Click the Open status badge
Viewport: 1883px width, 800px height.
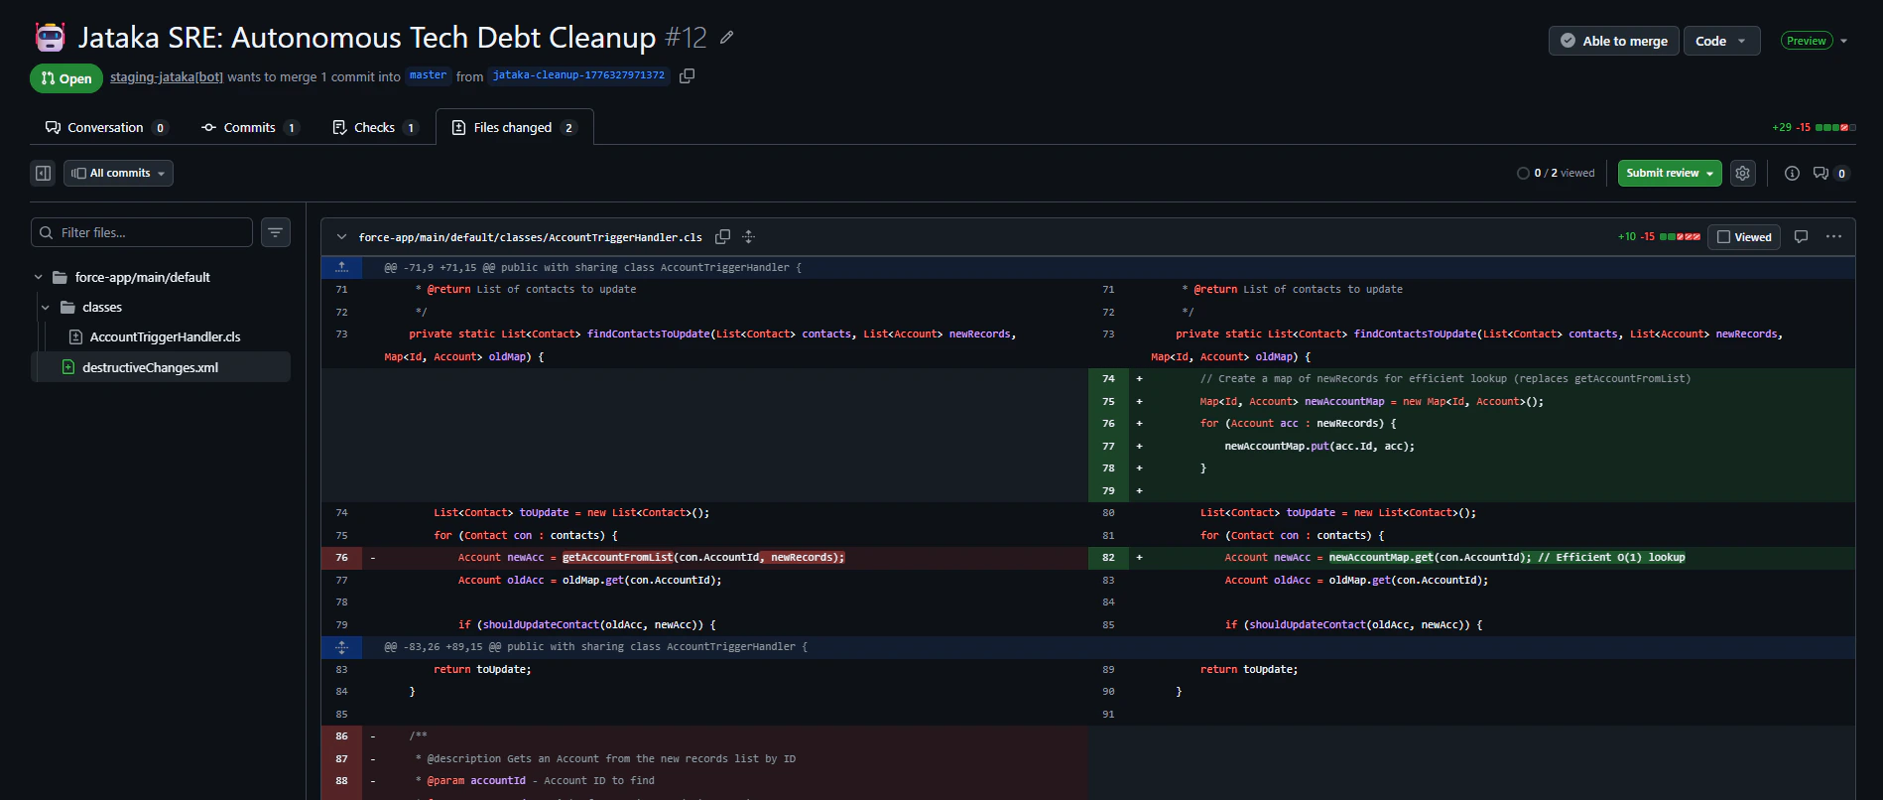pyautogui.click(x=66, y=78)
